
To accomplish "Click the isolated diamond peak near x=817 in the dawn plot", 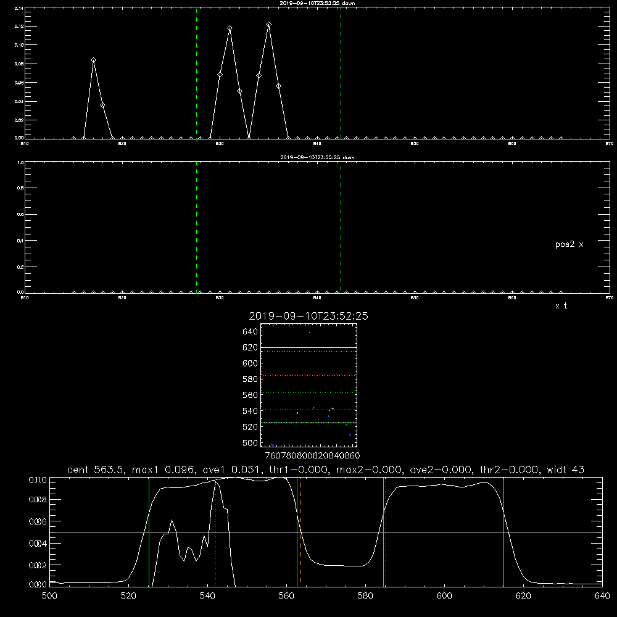I will 93,60.
